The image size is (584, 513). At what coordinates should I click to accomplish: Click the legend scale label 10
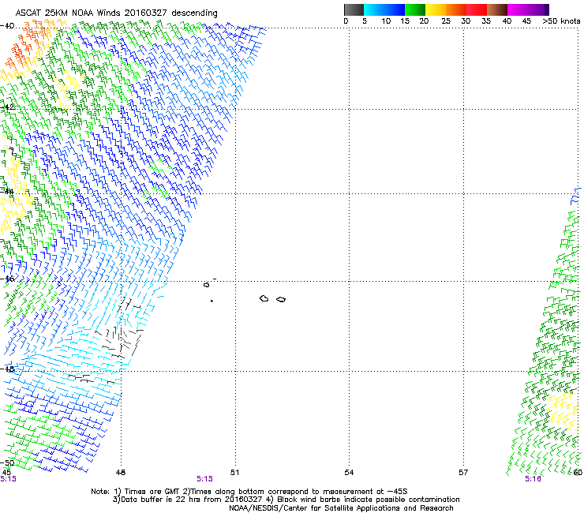coord(386,21)
